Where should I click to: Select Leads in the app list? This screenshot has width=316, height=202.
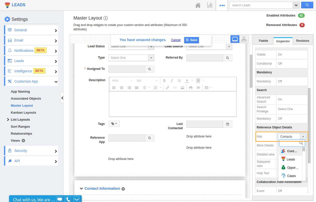click(291, 159)
